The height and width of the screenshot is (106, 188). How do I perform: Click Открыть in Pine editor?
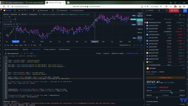tap(99, 53)
